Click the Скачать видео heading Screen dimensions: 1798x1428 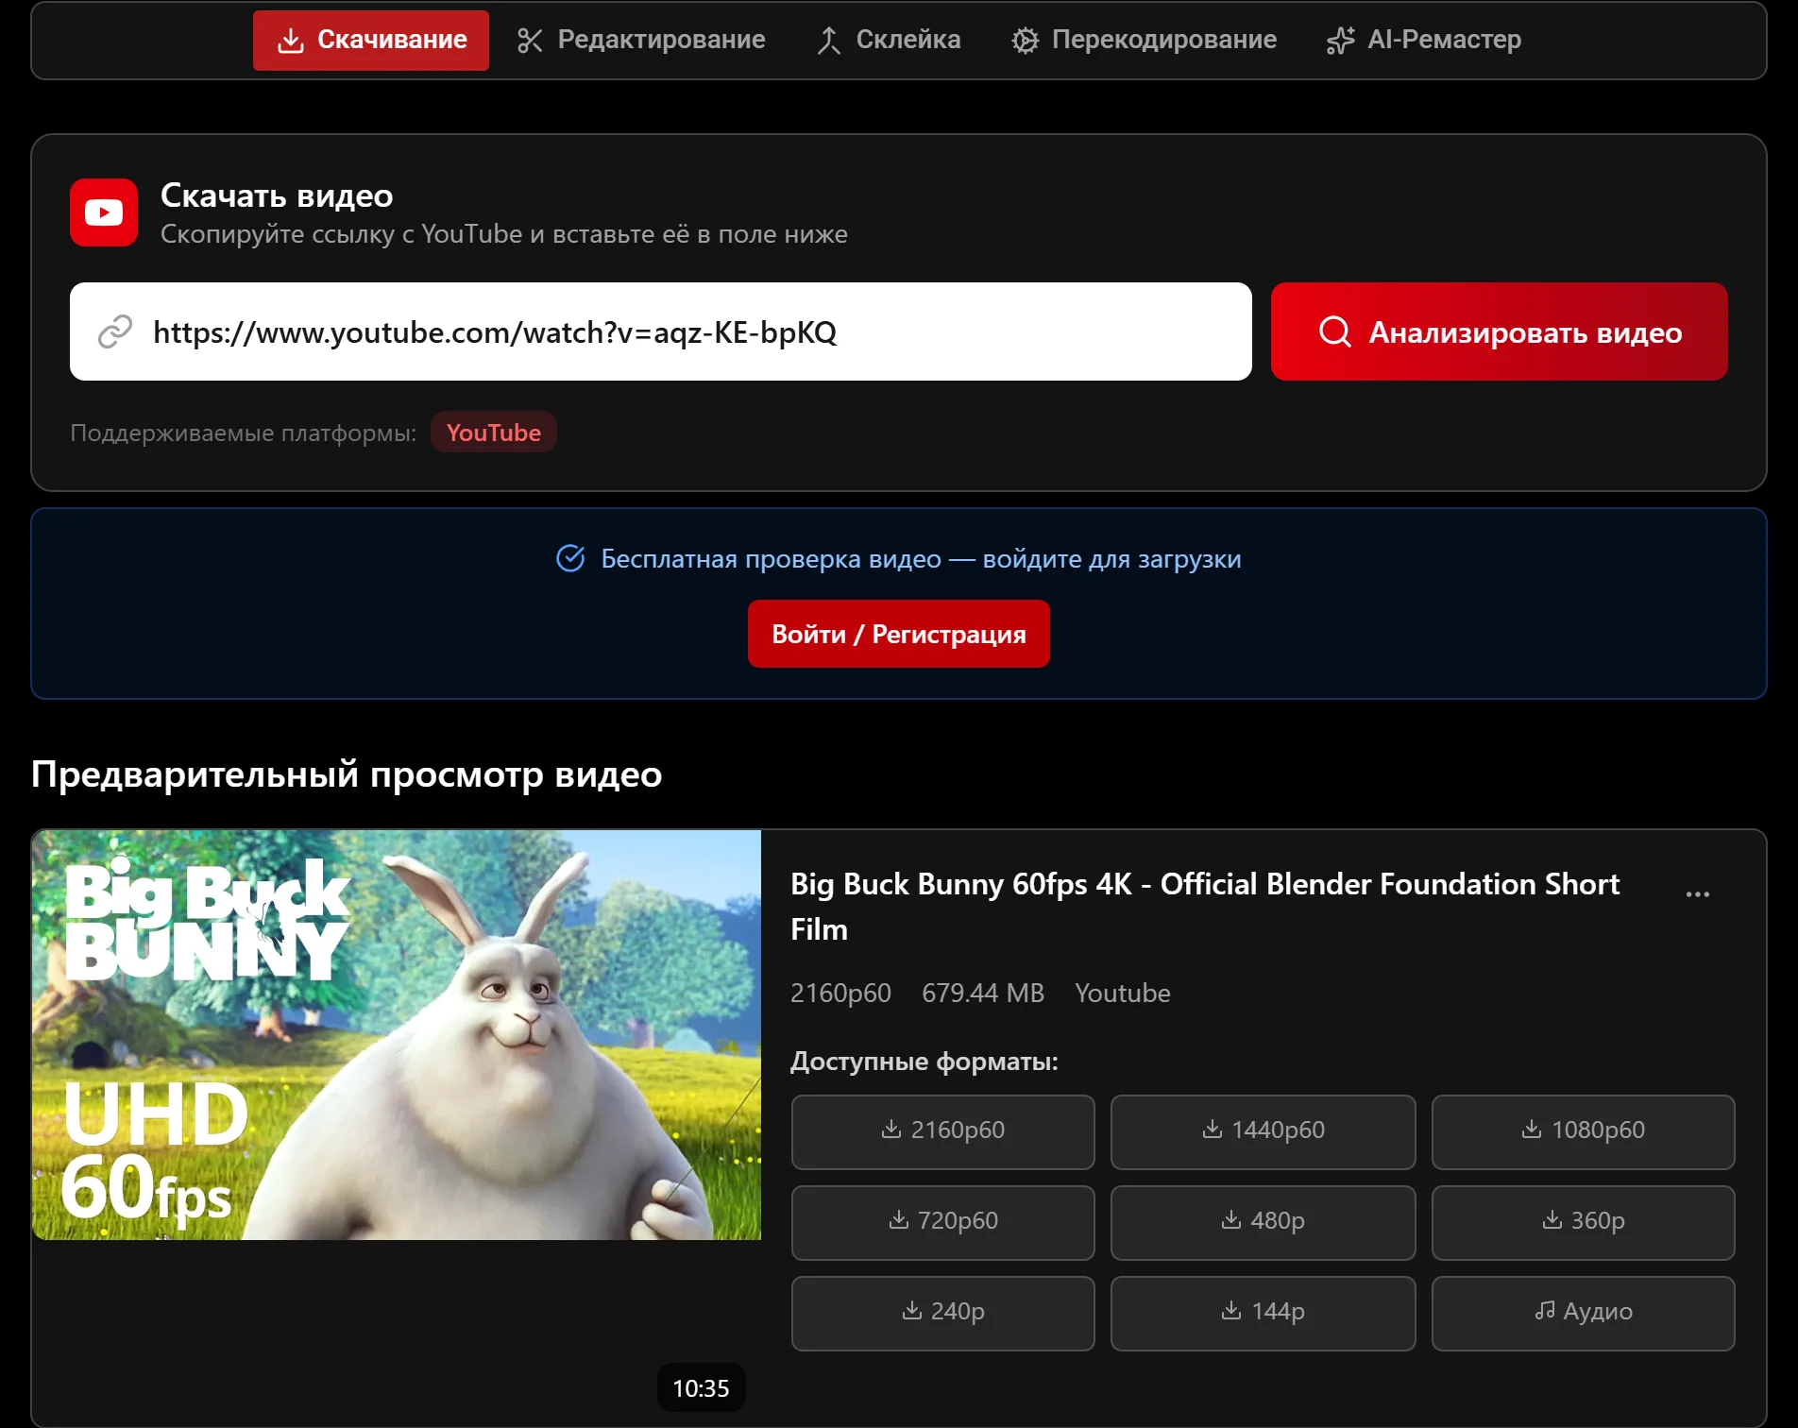[277, 195]
